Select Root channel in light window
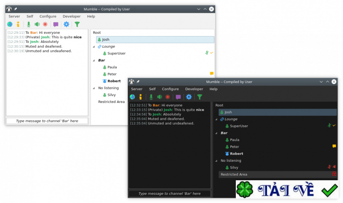Image resolution: width=343 pixels, height=203 pixels. point(97,33)
